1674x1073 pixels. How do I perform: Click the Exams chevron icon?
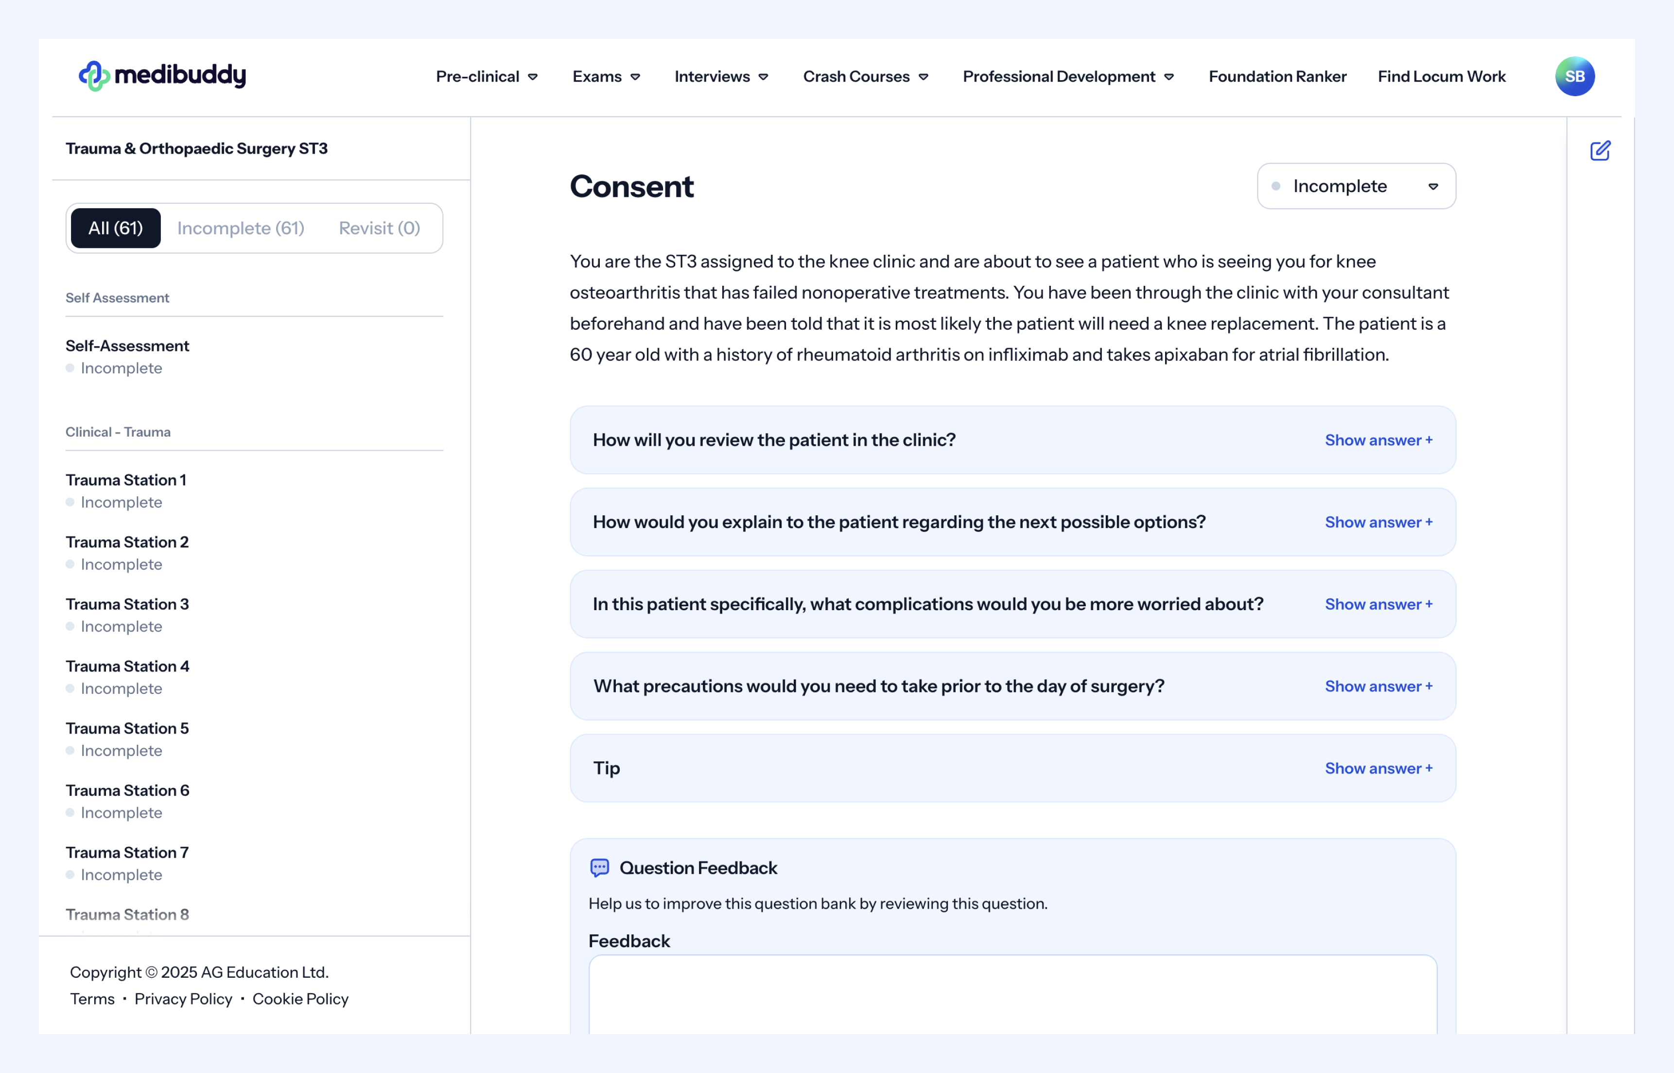coord(635,77)
